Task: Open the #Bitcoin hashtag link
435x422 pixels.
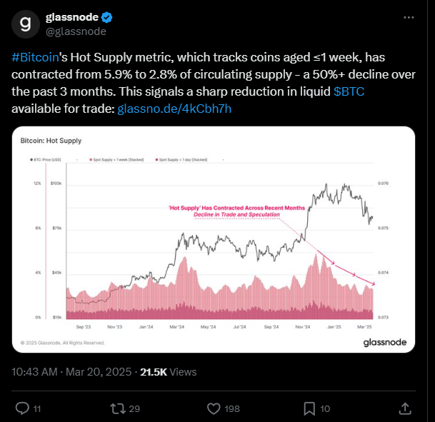Action: coord(35,57)
